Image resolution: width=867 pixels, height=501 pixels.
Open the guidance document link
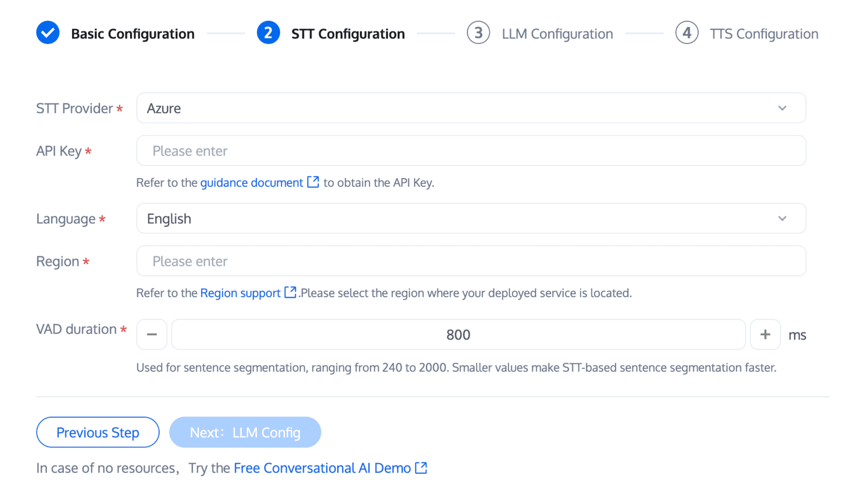click(x=252, y=183)
